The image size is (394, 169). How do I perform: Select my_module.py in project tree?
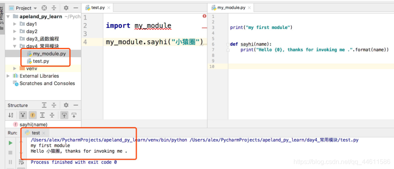click(49, 54)
